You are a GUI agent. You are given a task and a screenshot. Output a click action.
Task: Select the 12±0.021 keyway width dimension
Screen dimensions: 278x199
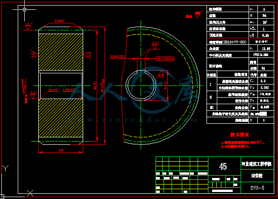(118, 57)
